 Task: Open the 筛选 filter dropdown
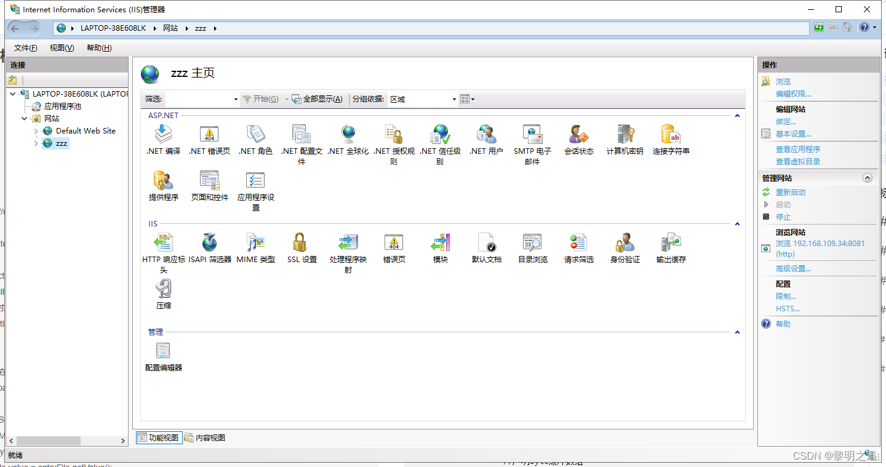click(x=236, y=99)
